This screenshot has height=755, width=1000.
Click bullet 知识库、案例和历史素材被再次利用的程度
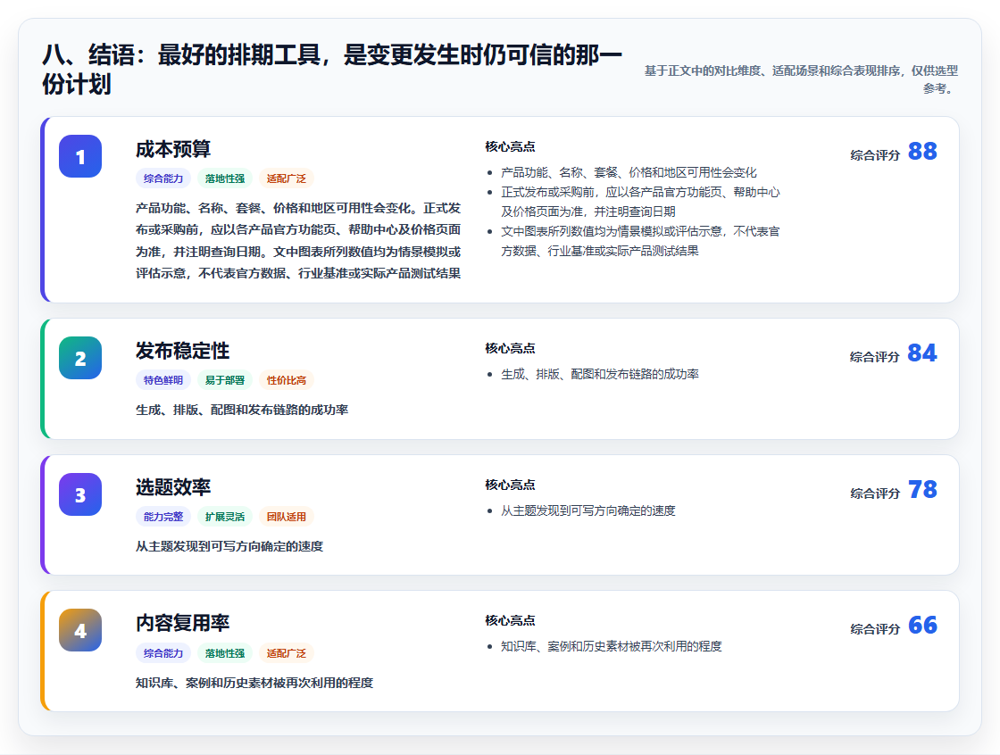[x=611, y=647]
